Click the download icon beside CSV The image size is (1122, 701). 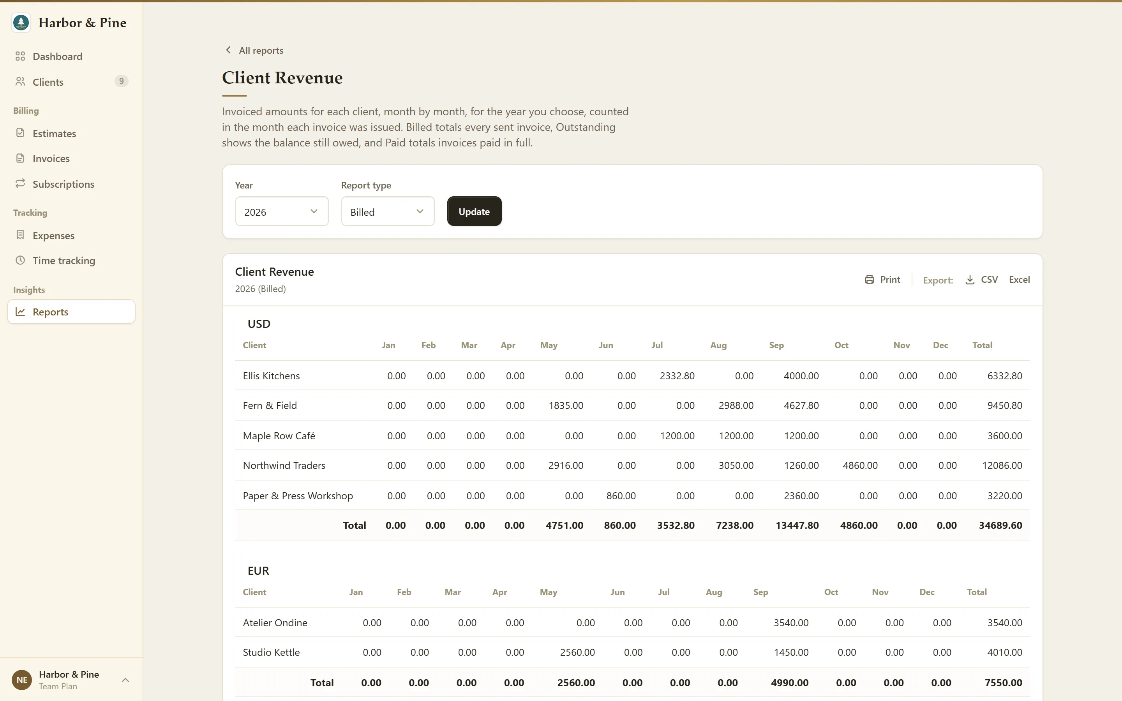(x=969, y=280)
